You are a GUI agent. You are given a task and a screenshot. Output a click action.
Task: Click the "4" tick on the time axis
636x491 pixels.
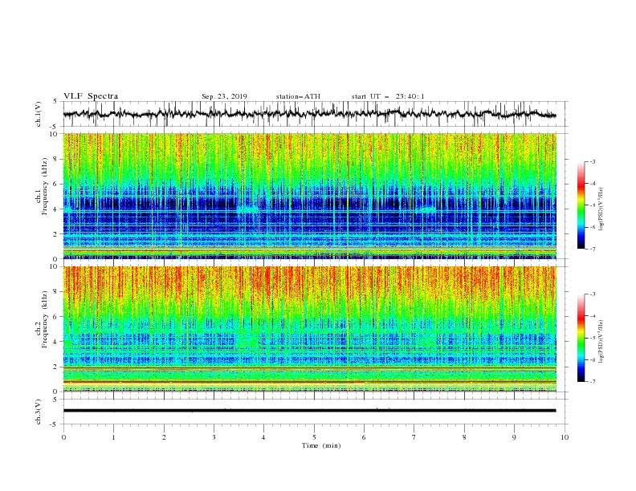[x=263, y=437]
